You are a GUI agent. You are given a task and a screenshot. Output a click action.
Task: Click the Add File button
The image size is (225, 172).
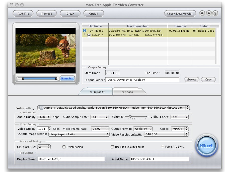click(23, 14)
